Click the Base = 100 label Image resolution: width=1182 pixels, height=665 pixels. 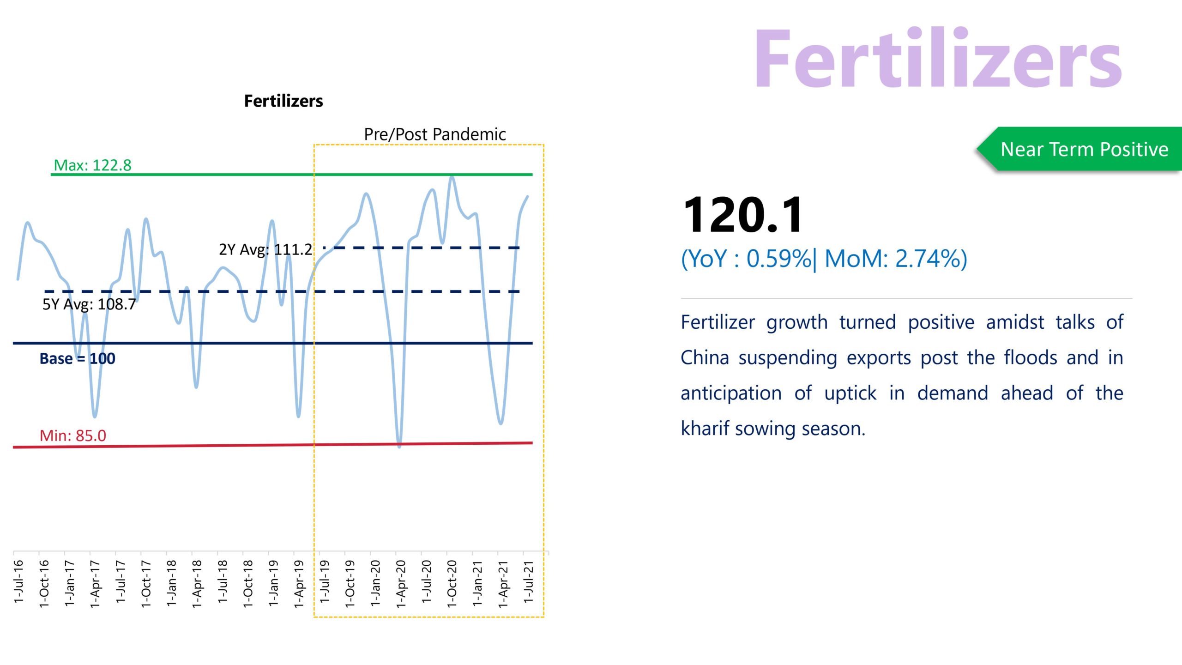pos(77,359)
